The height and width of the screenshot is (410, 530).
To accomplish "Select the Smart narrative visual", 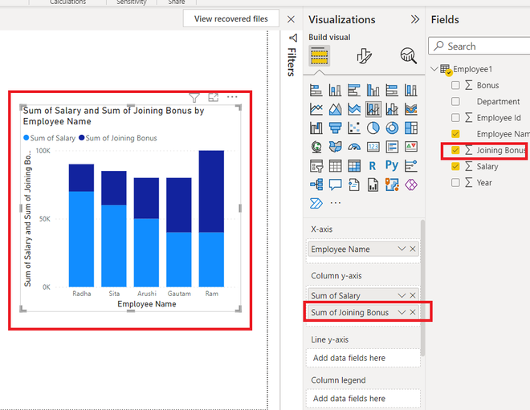I will click(354, 185).
